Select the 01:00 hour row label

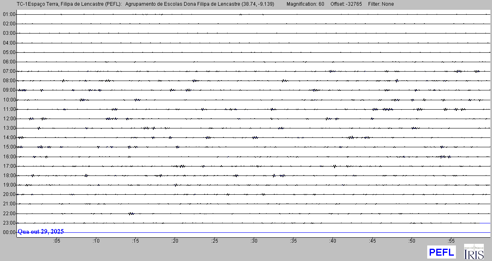click(9, 14)
